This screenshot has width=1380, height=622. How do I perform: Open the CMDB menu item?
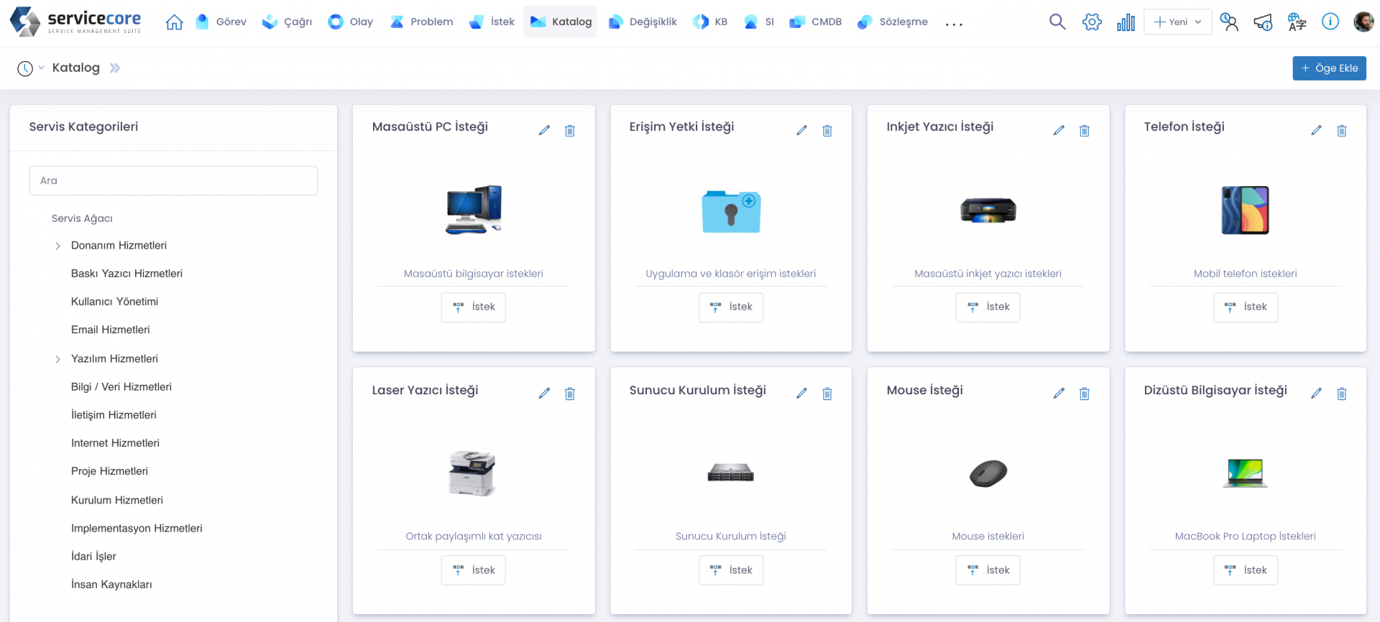[816, 22]
